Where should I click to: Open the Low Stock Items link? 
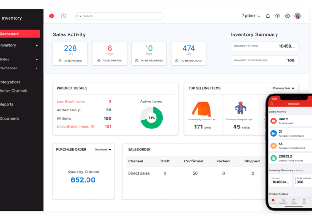[70, 102]
